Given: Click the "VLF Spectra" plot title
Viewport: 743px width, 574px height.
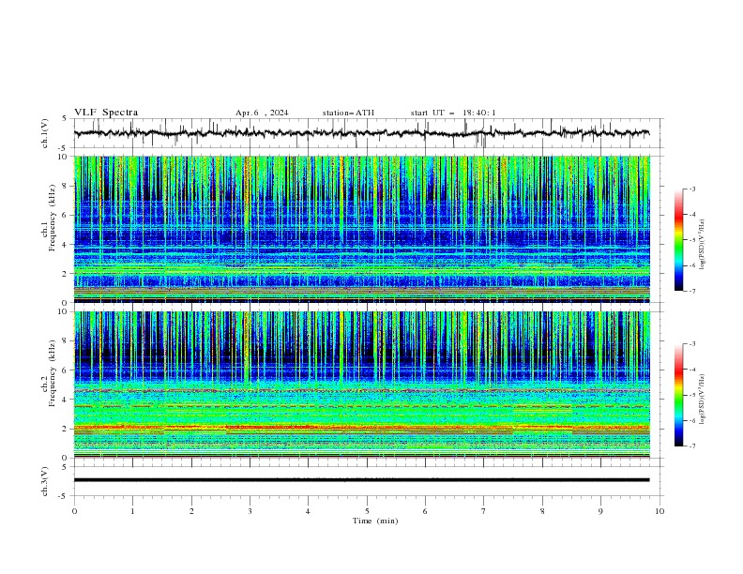Looking at the screenshot, I should [x=106, y=113].
